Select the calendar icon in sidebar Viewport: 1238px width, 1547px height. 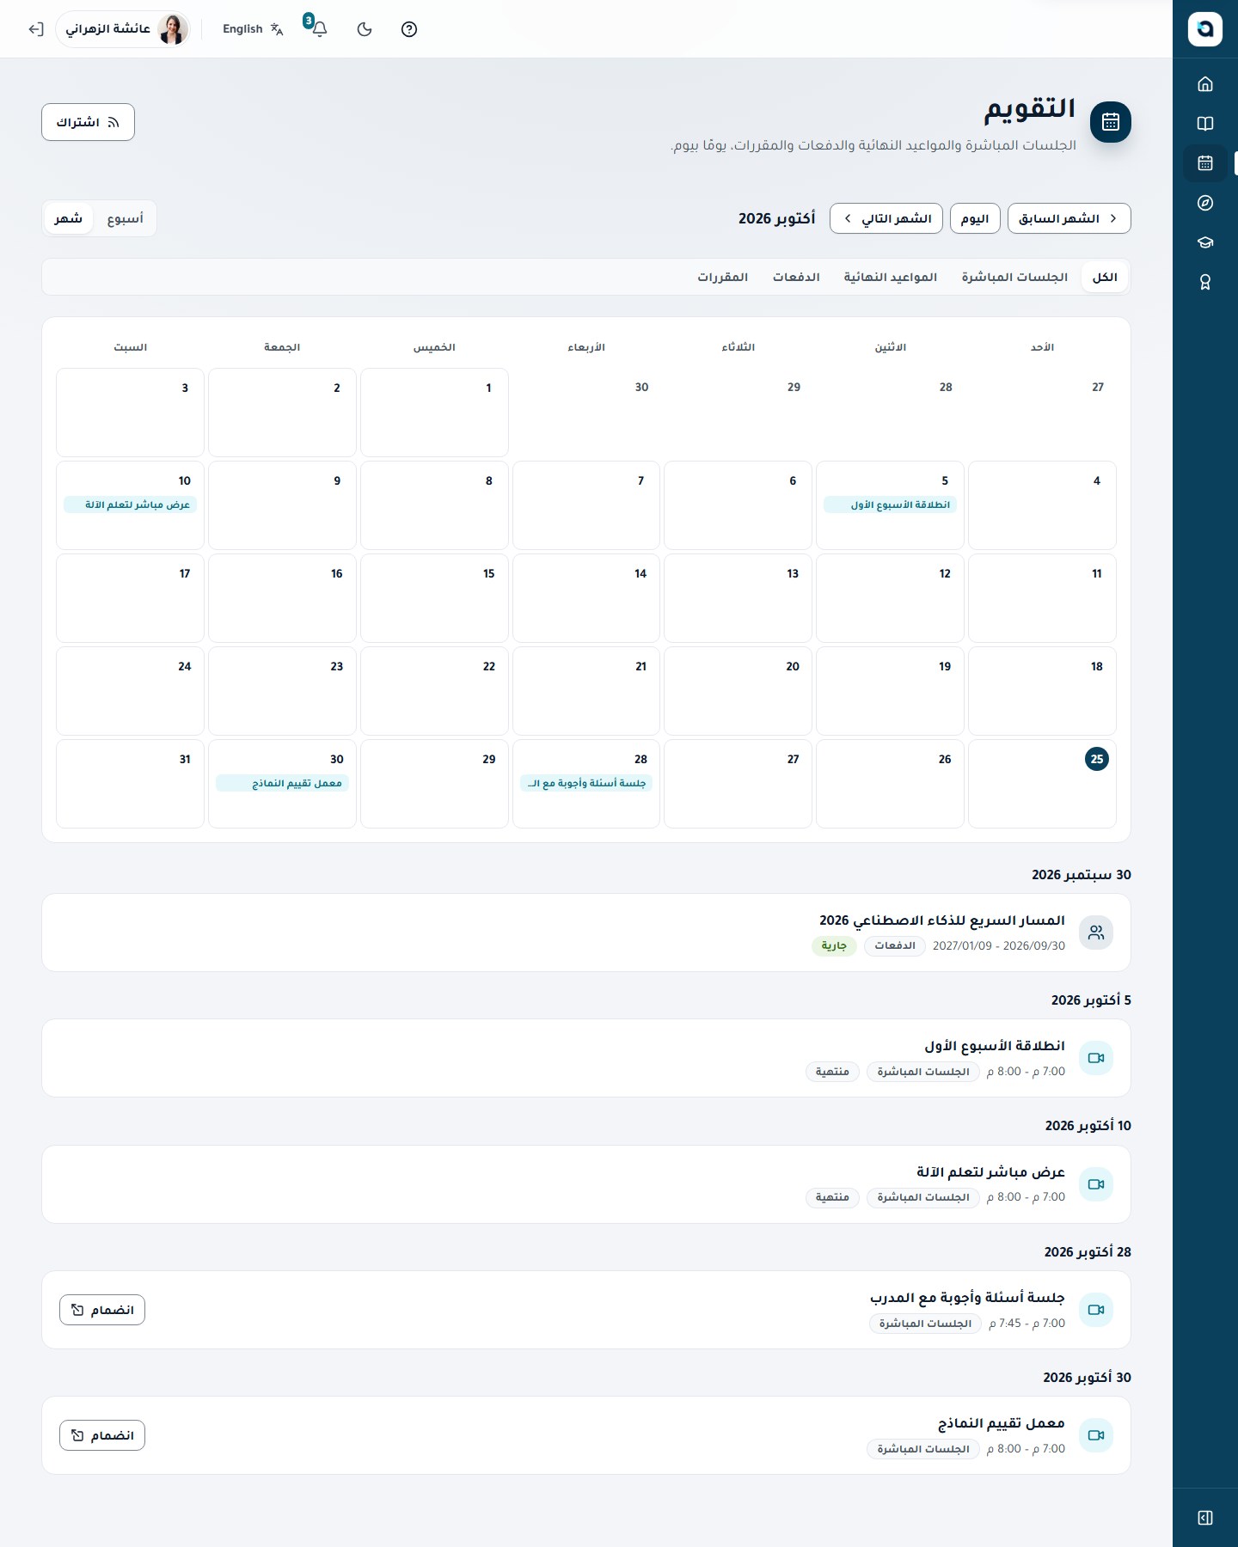pos(1205,162)
